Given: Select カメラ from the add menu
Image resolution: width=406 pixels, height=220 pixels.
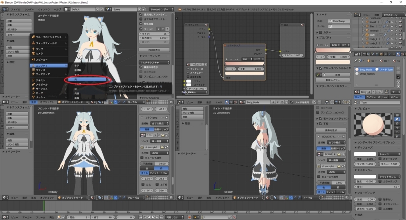Looking at the screenshot, I should pos(49,54).
